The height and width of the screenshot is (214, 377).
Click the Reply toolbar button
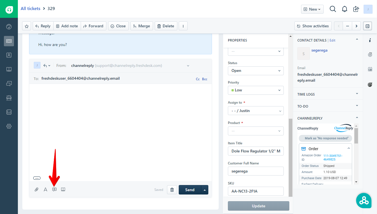[x=43, y=26]
